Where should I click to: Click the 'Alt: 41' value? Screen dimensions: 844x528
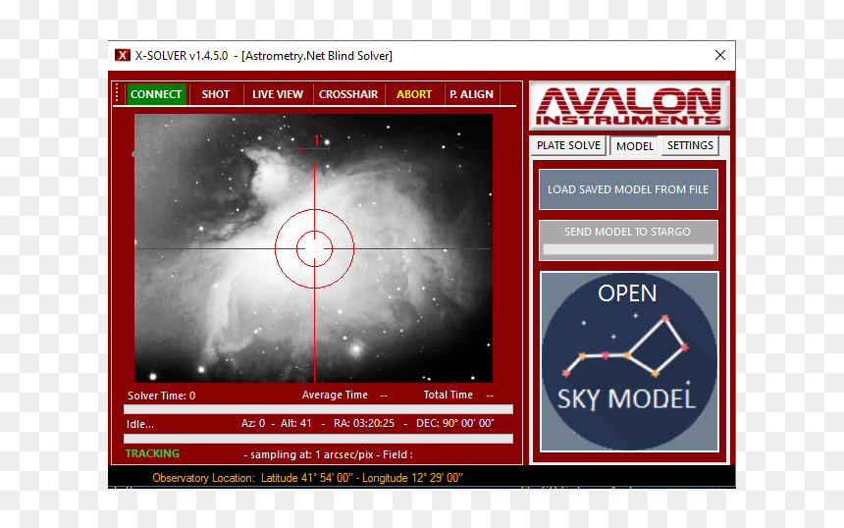296,424
